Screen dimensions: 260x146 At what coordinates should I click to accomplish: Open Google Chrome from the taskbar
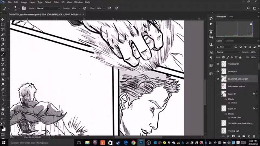[x=133, y=143]
